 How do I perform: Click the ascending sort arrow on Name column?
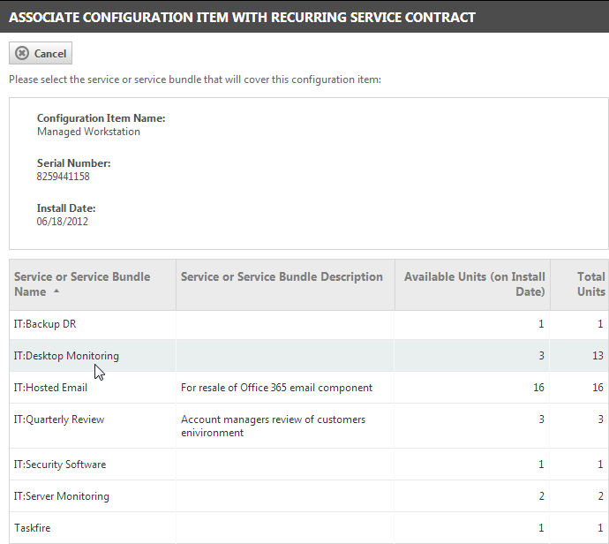56,291
